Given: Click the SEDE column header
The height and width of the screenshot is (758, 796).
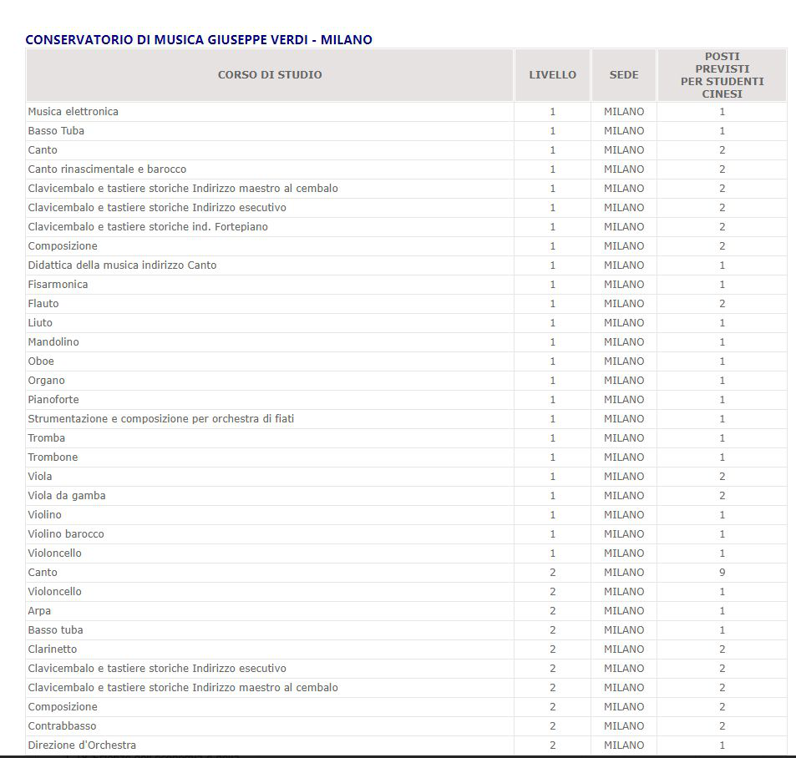Looking at the screenshot, I should (624, 75).
